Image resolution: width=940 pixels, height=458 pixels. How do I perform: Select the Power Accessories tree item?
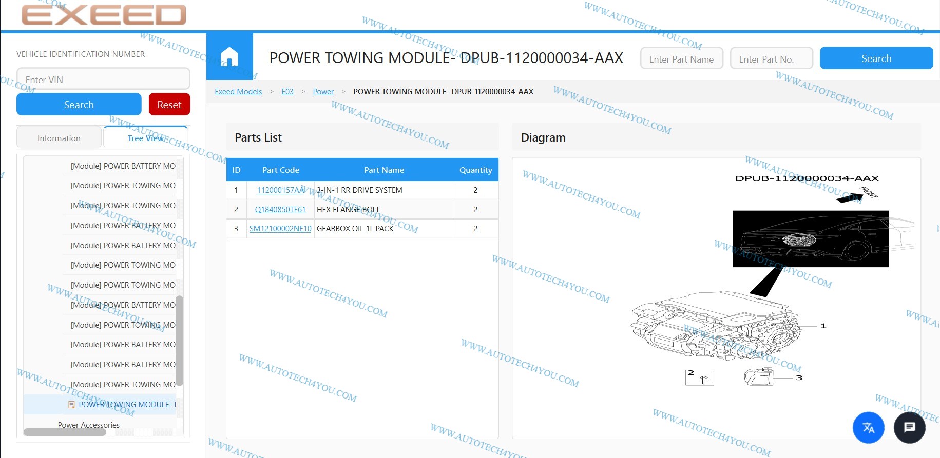pos(89,425)
